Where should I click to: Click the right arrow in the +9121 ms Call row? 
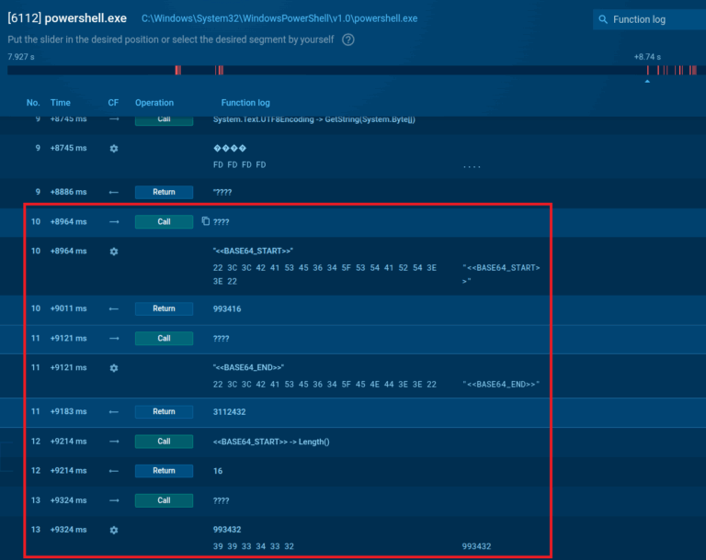pos(114,338)
